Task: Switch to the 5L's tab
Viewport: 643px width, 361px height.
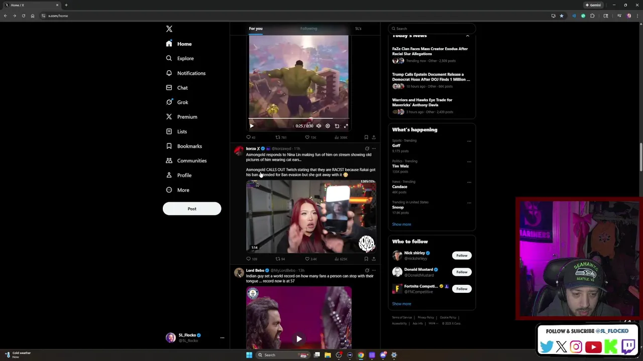Action: (x=358, y=29)
